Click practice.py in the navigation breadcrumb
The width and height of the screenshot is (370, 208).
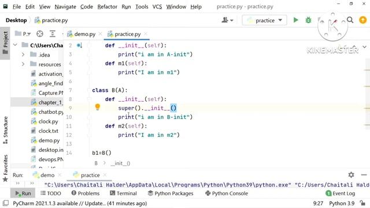[x=51, y=20]
